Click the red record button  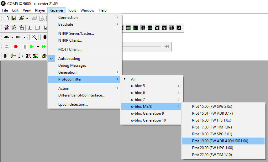(16, 46)
